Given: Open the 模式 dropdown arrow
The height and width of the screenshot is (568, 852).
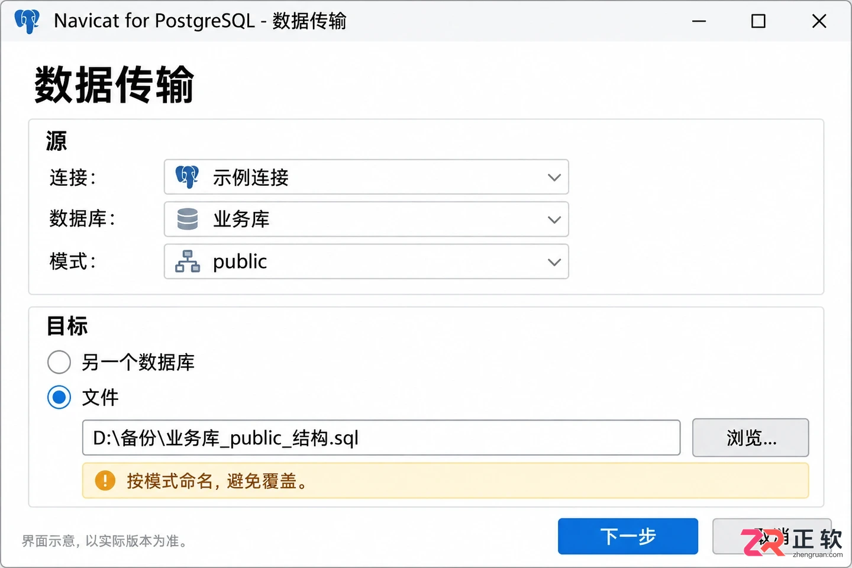Looking at the screenshot, I should coord(554,262).
